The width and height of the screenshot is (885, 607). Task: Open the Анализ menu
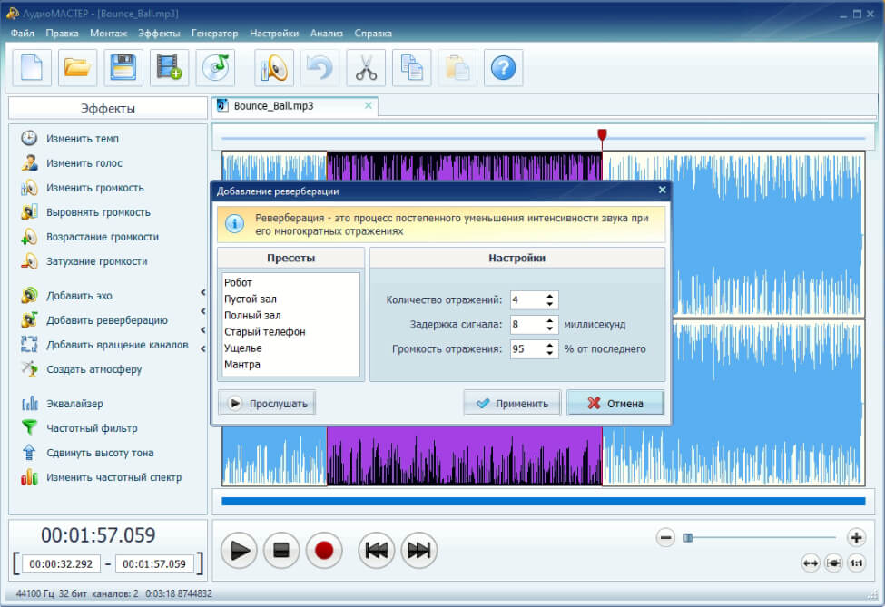click(x=327, y=34)
